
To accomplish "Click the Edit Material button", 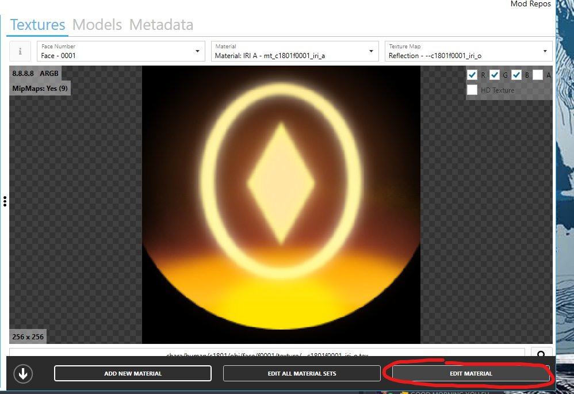I will pos(471,373).
